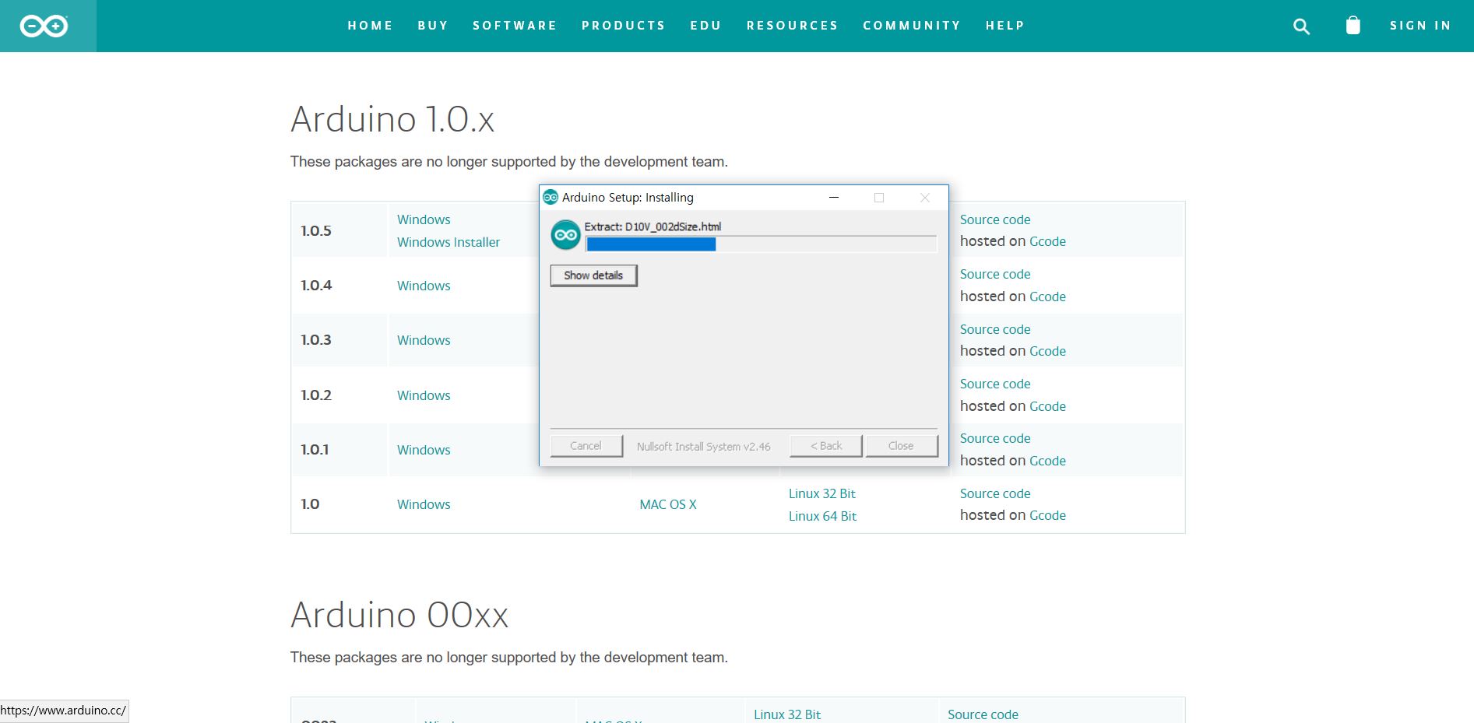Click the SIGN IN link
Screen dimensions: 1474x723
[1421, 26]
